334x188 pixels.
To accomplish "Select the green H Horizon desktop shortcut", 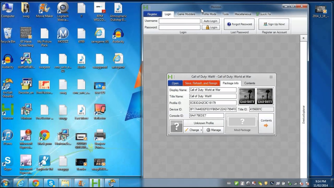I will coord(8,112).
